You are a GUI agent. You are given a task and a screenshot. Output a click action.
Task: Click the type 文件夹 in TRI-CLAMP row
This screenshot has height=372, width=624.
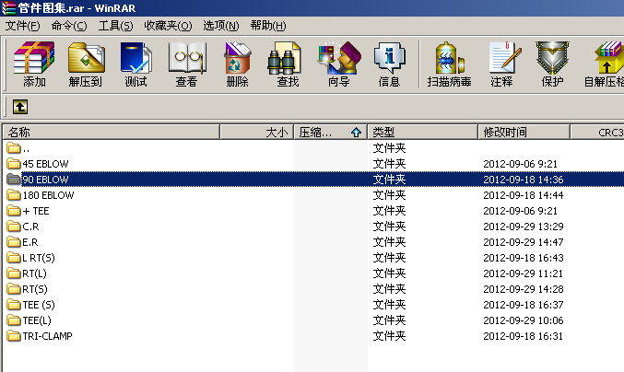pos(389,336)
